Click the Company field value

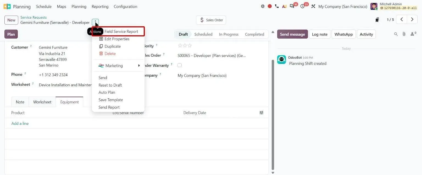(202, 75)
